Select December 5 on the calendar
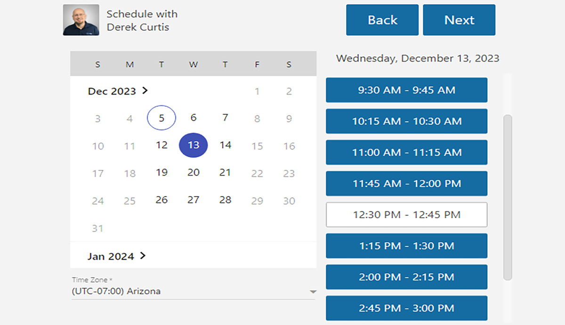Screen dimensions: 565x325 pos(161,118)
